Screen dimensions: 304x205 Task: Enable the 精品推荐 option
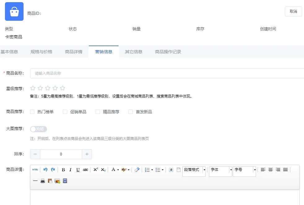point(98,111)
